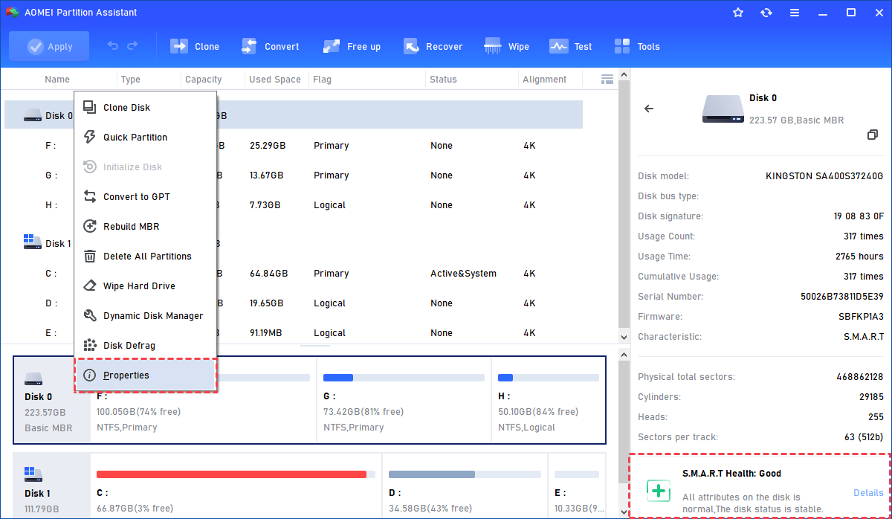Click the C: partition red usage bar
Screen dimensions: 892x519
coord(231,474)
